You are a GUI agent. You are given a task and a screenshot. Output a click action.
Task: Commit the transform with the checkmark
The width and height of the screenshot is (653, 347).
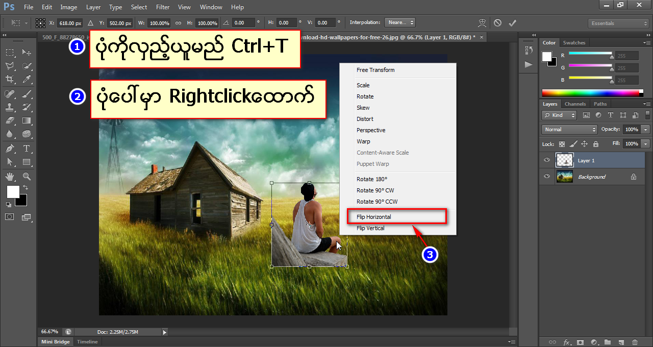tap(513, 23)
